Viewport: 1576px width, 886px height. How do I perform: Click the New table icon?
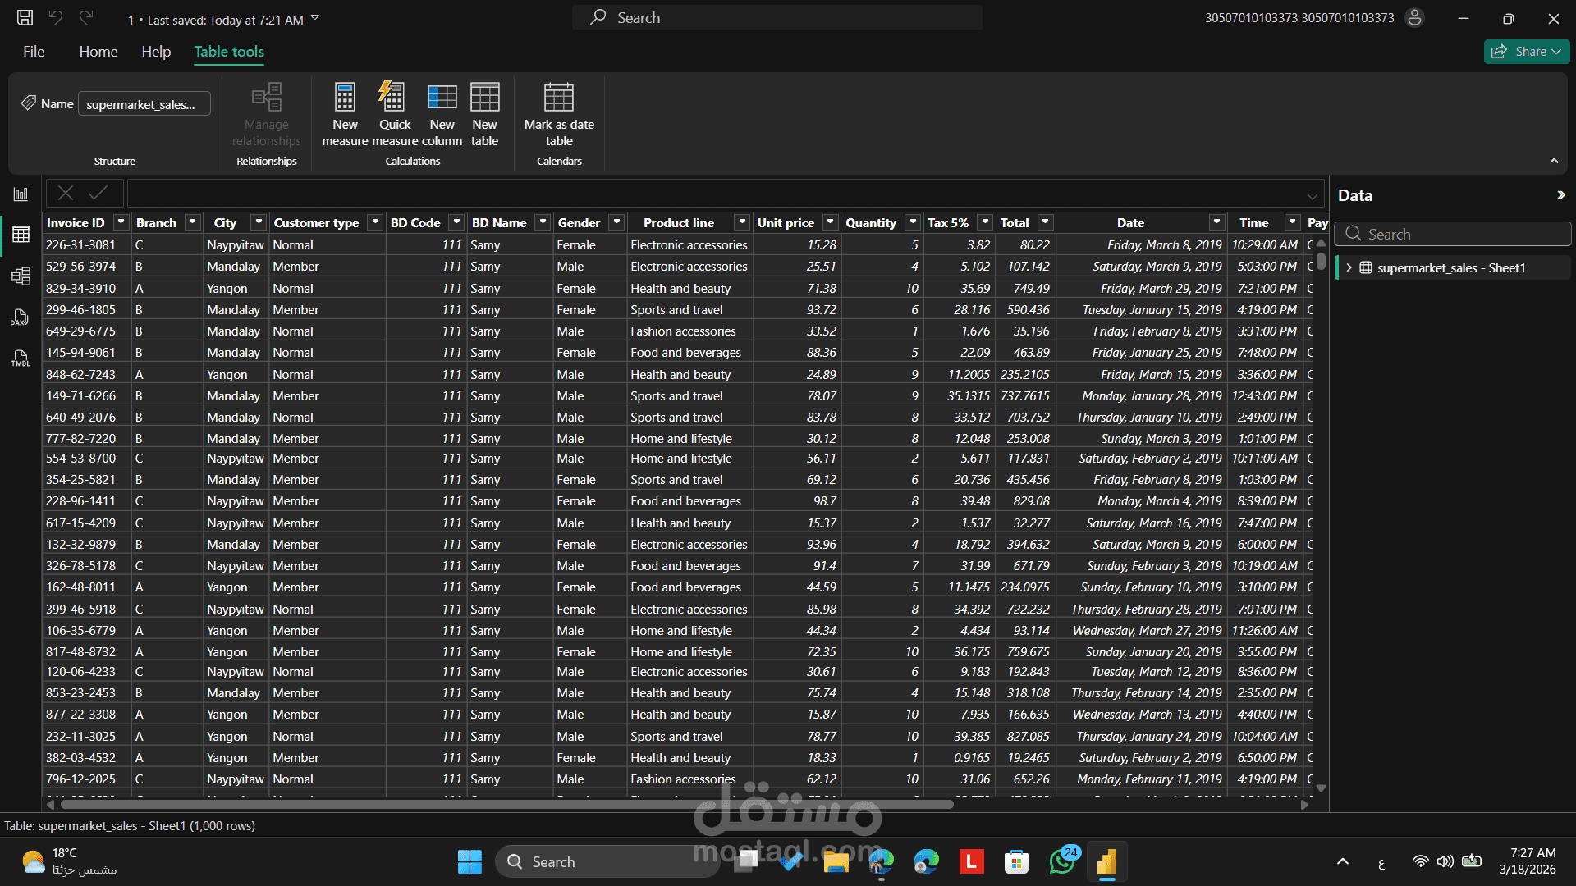tap(484, 98)
